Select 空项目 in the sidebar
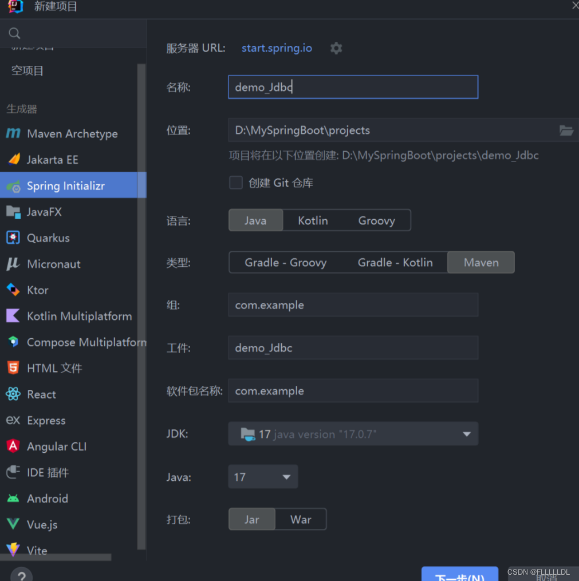Viewport: 579px width, 581px height. pyautogui.click(x=27, y=70)
